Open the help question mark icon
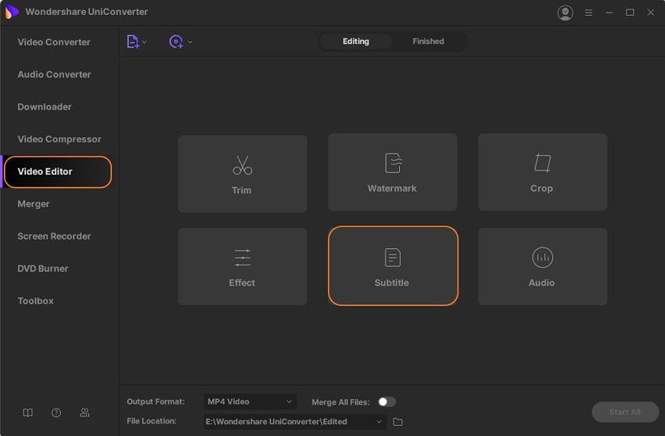 [56, 413]
